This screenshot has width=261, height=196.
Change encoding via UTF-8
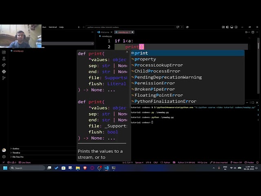tap(148, 163)
